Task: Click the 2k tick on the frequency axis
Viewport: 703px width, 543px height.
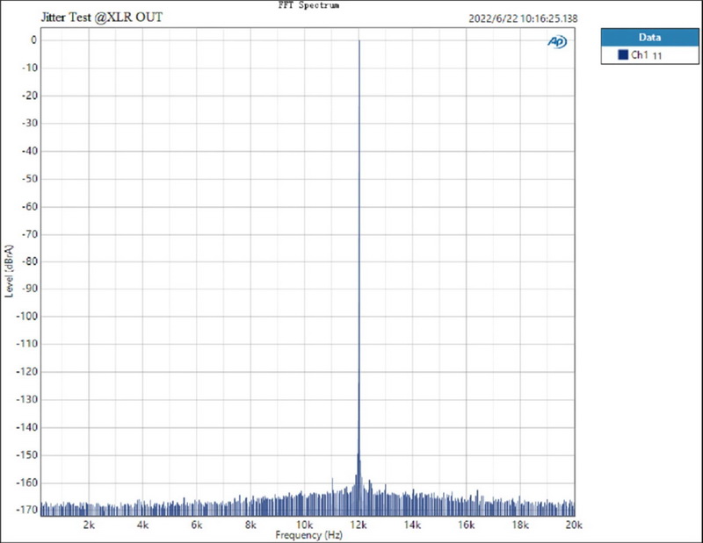Action: (89, 525)
